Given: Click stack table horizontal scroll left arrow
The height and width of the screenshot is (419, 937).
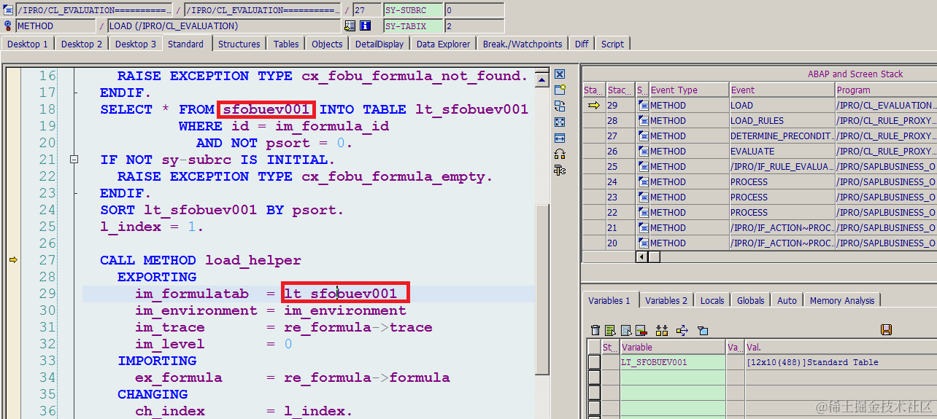Looking at the screenshot, I should [642, 257].
